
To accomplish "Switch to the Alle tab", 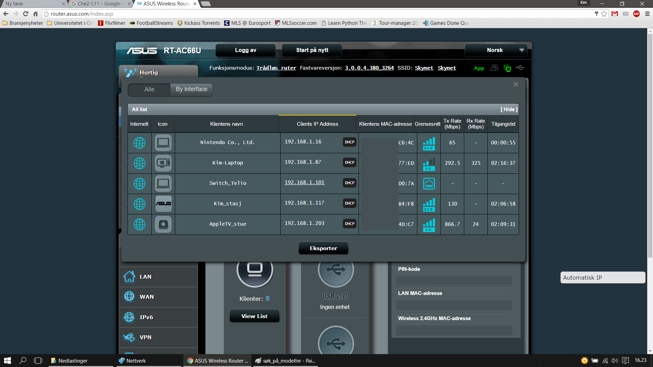I will [149, 90].
